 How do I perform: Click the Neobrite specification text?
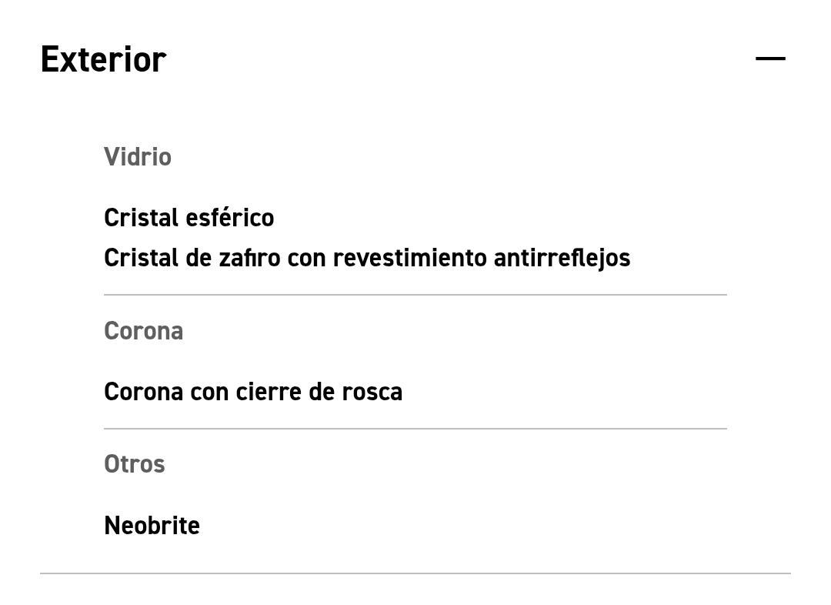tap(152, 526)
